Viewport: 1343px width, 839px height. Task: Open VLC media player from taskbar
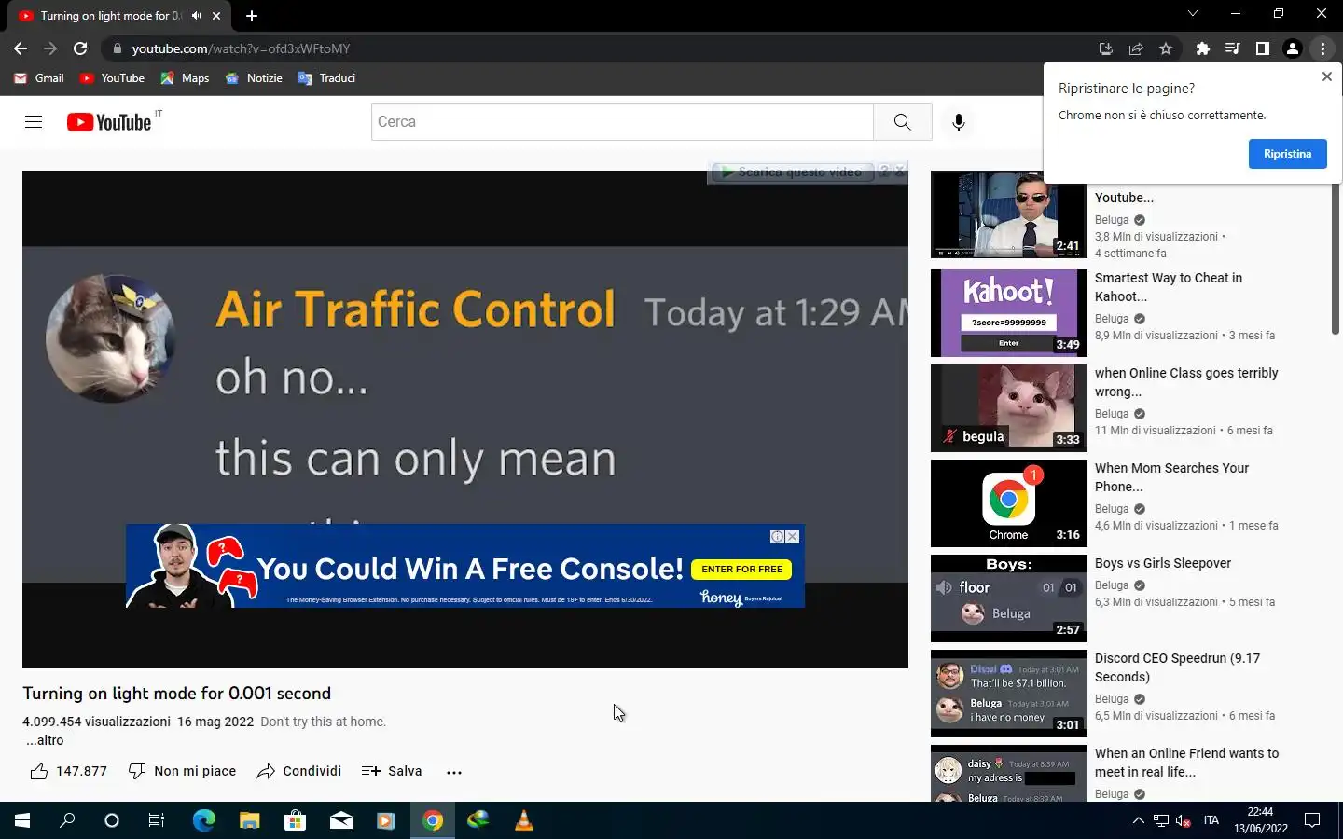pyautogui.click(x=524, y=820)
